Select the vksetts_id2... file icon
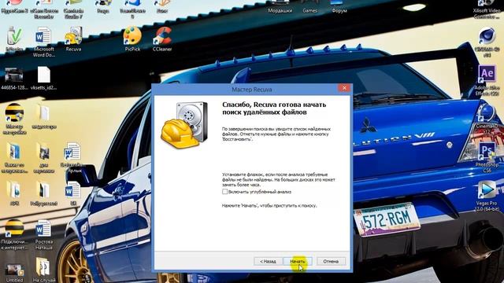Screen dimensions: 504x283 (x=44, y=78)
